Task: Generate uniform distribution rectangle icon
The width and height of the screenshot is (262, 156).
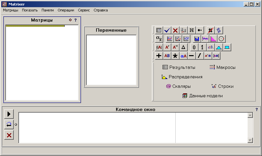Action: click(227, 47)
